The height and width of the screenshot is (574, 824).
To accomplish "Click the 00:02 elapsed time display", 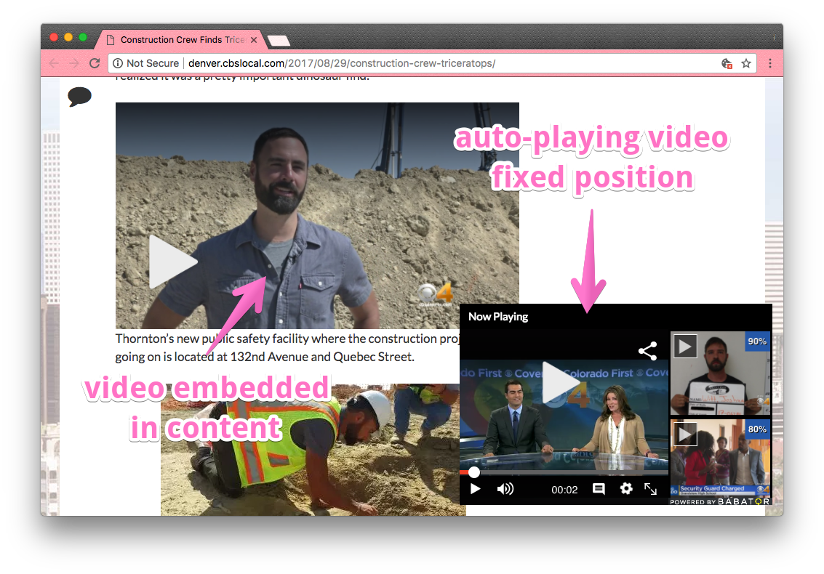I will [x=564, y=490].
